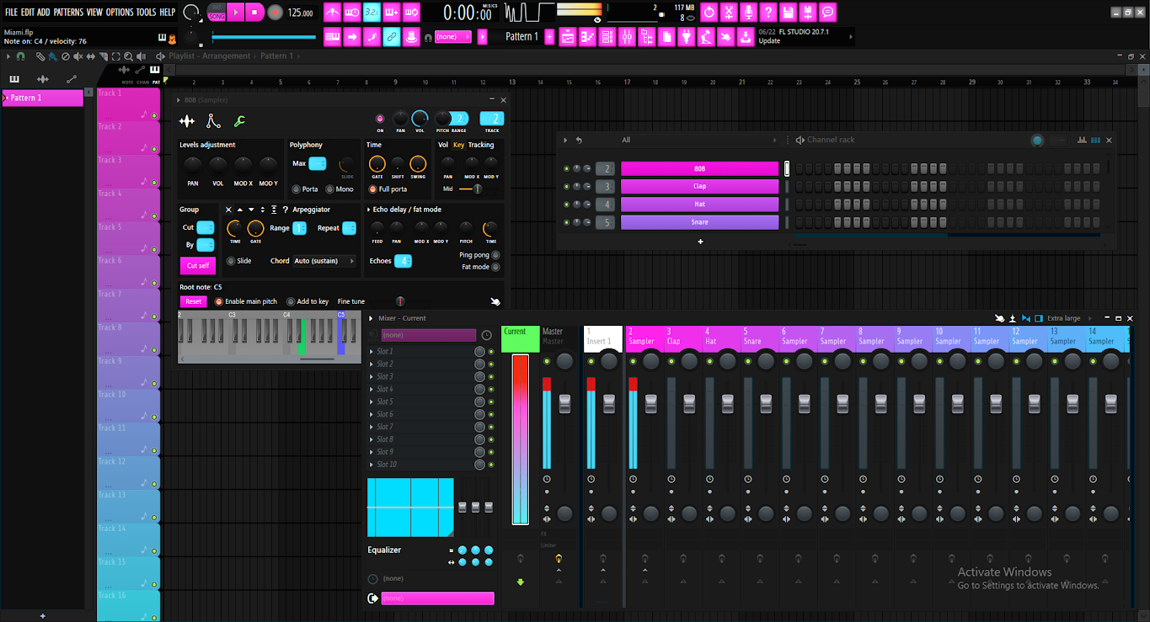Open the waveform sample tab in 808 Sampler
Screen dimensions: 1150x622
187,121
